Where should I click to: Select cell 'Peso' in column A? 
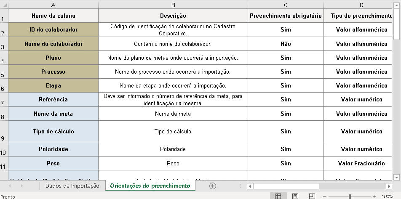[x=53, y=163]
